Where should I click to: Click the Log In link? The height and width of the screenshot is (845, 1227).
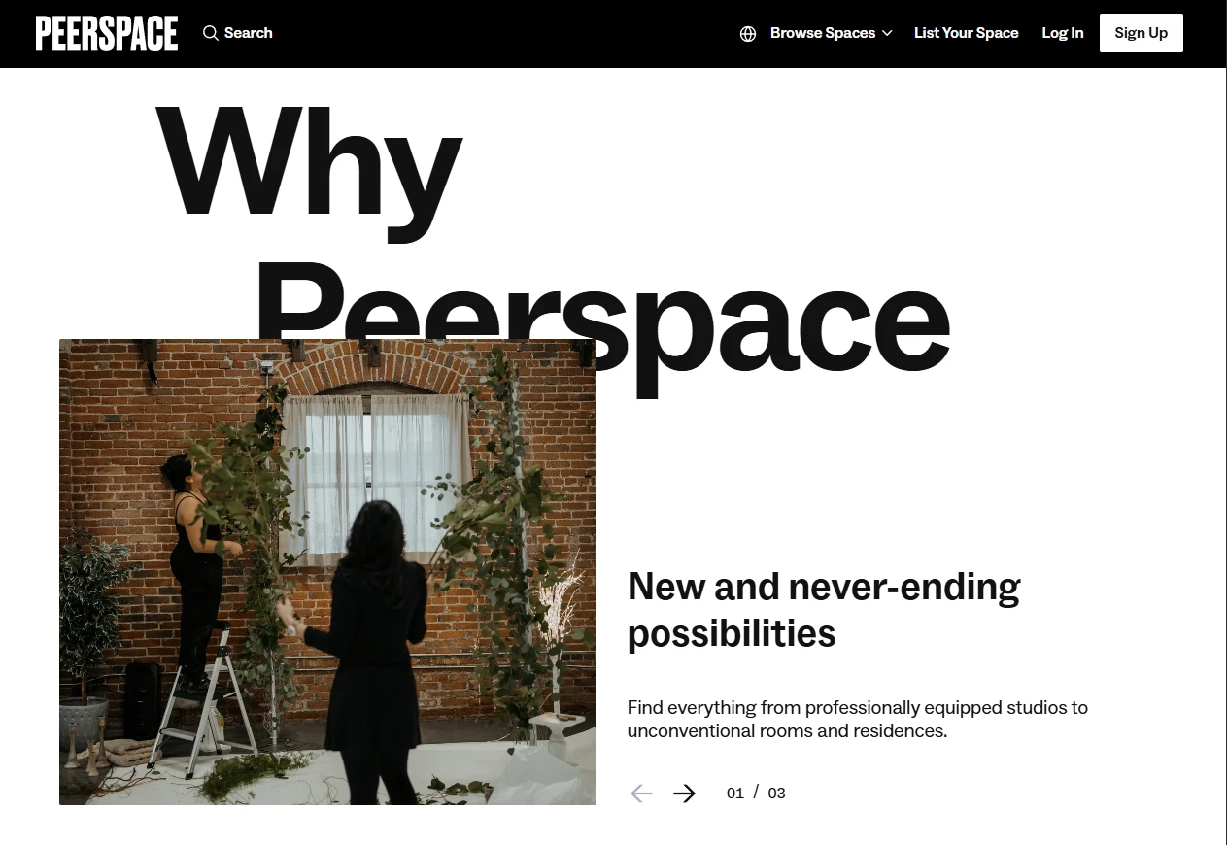(1063, 33)
